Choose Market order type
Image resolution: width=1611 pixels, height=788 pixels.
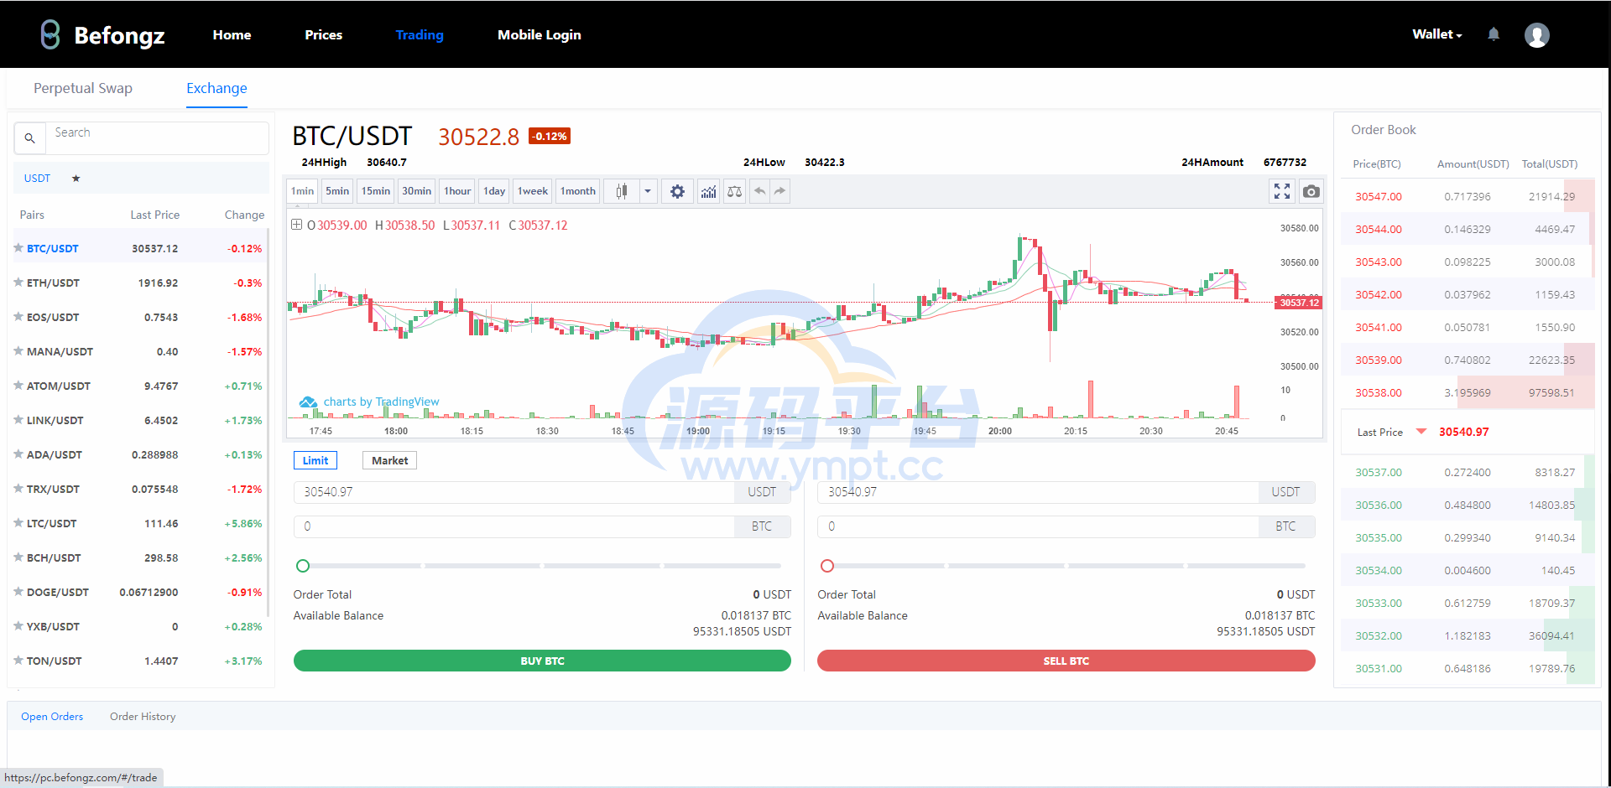pyautogui.click(x=389, y=460)
